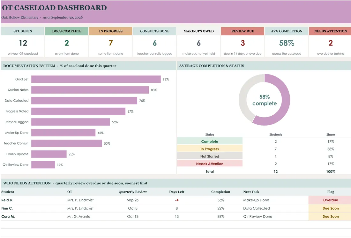Click the Quarterly Review column header

click(x=132, y=192)
